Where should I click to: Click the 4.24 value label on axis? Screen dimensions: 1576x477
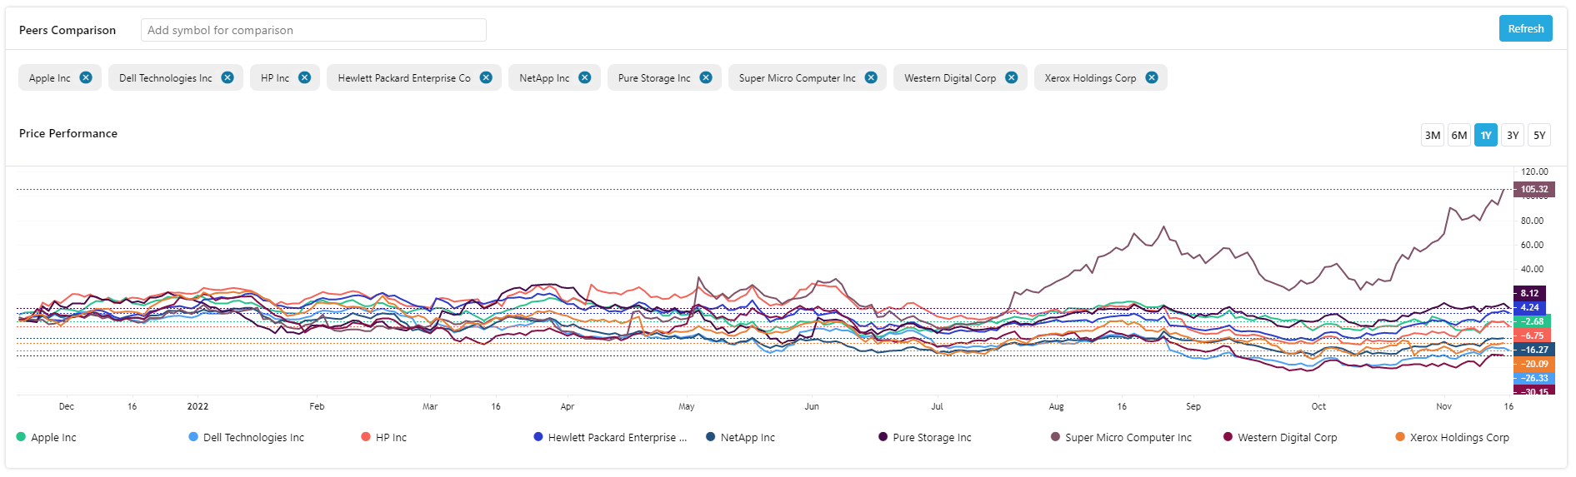click(1529, 307)
